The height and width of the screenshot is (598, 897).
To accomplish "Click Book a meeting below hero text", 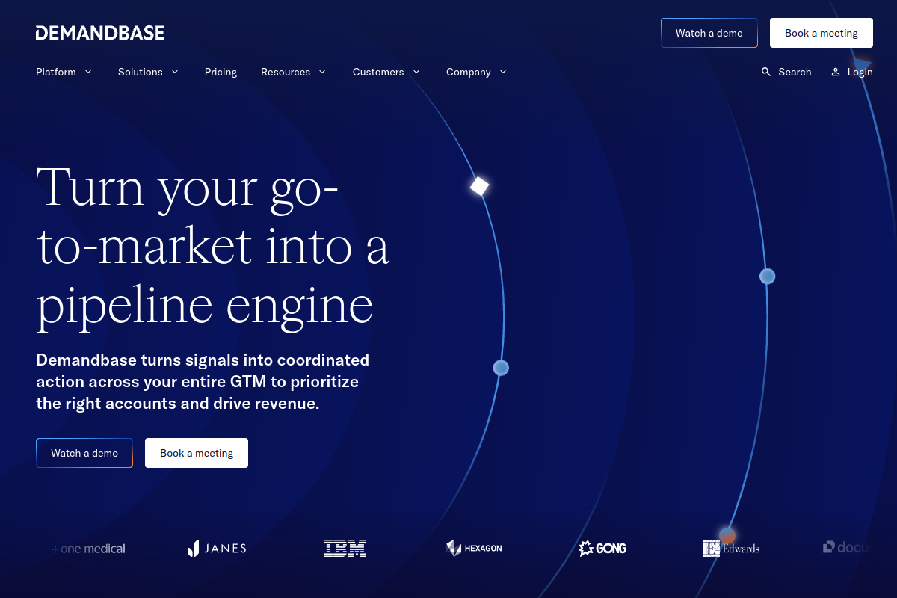I will click(x=197, y=453).
